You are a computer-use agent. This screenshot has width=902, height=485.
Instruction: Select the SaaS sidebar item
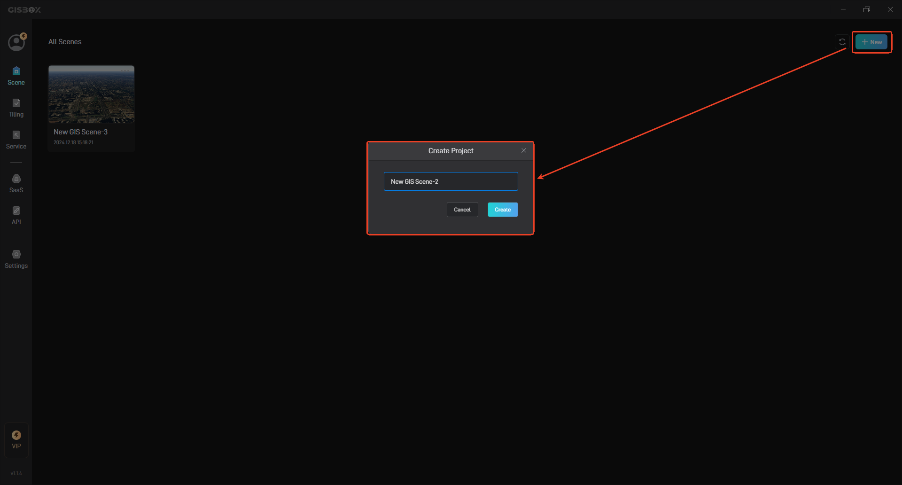16,184
